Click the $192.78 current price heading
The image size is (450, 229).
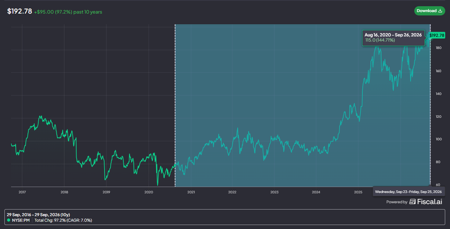[19, 11]
